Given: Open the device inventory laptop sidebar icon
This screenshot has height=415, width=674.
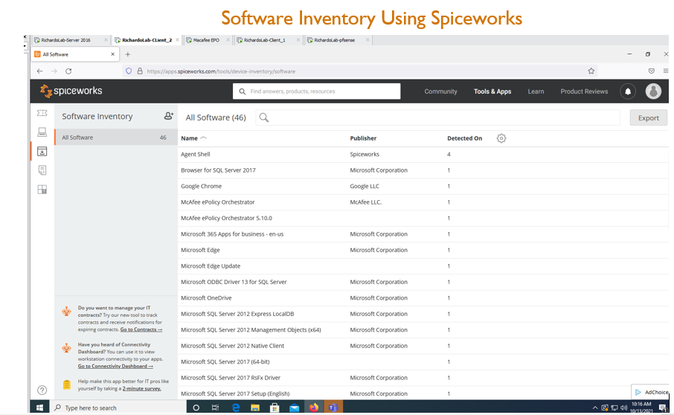Looking at the screenshot, I should (42, 132).
